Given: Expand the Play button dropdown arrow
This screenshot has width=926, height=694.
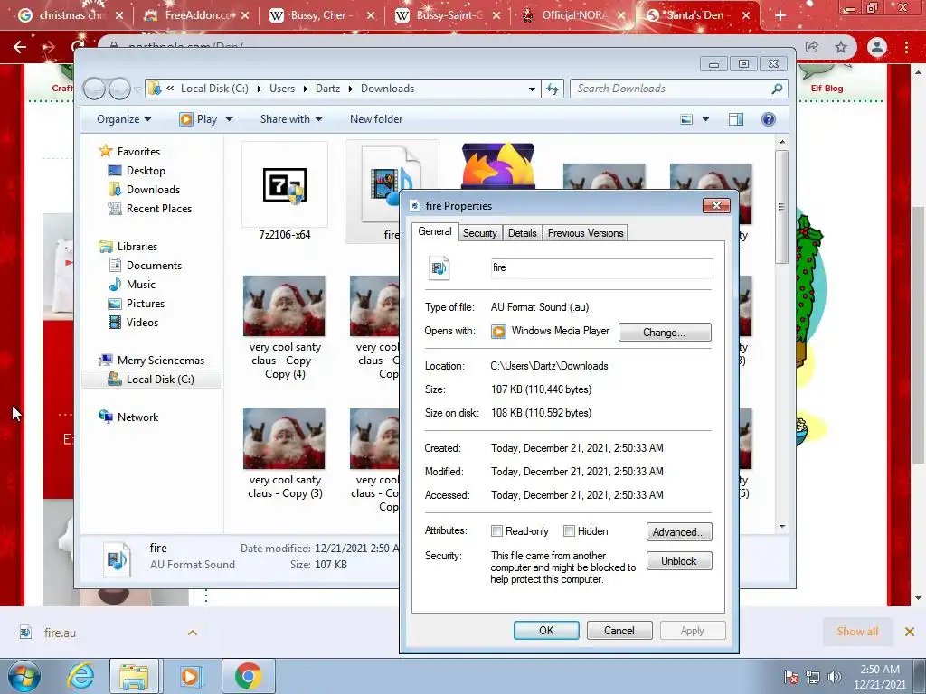Looking at the screenshot, I should point(229,119).
